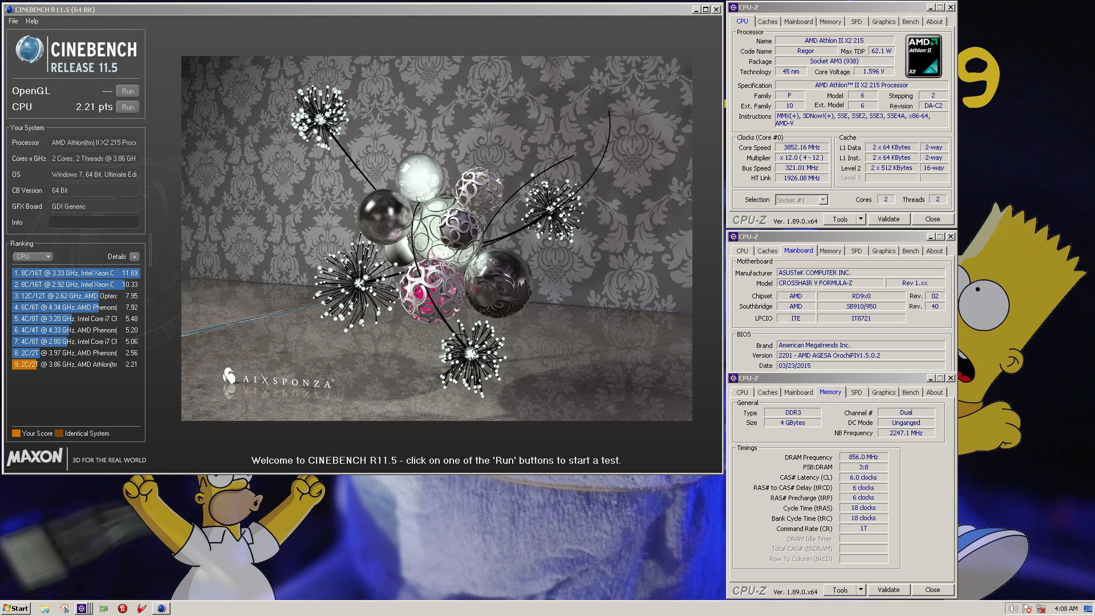Screen dimensions: 1095x616
Task: Click the Cinebench taskbar icon
Action: 161,609
